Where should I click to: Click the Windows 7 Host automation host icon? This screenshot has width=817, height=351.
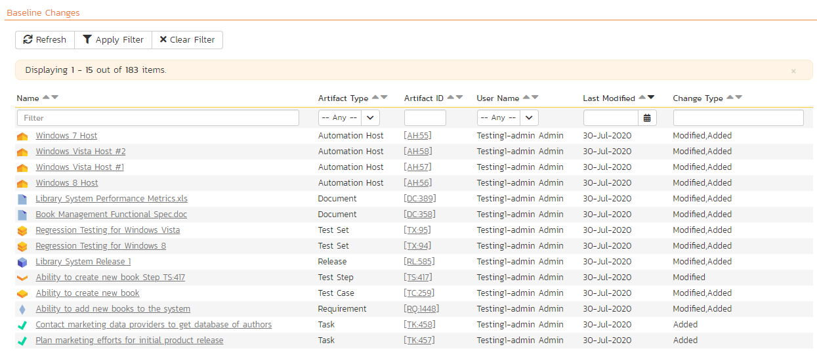point(22,136)
